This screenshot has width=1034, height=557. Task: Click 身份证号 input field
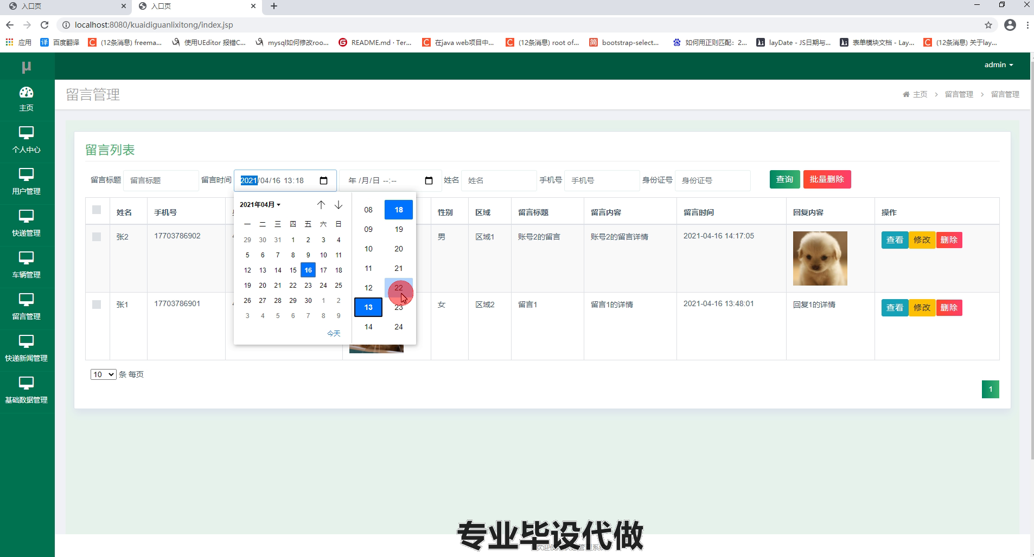tap(713, 180)
